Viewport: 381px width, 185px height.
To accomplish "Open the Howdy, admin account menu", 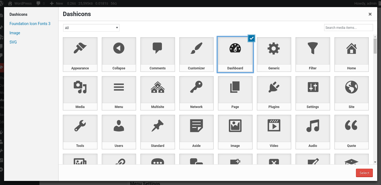I will pyautogui.click(x=367, y=4).
